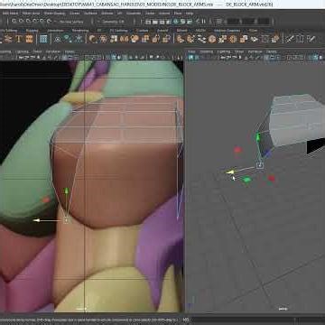Screen dimensions: 325x325
Task: Click the first orange icon after the second shelf divider
Action: (181, 39)
